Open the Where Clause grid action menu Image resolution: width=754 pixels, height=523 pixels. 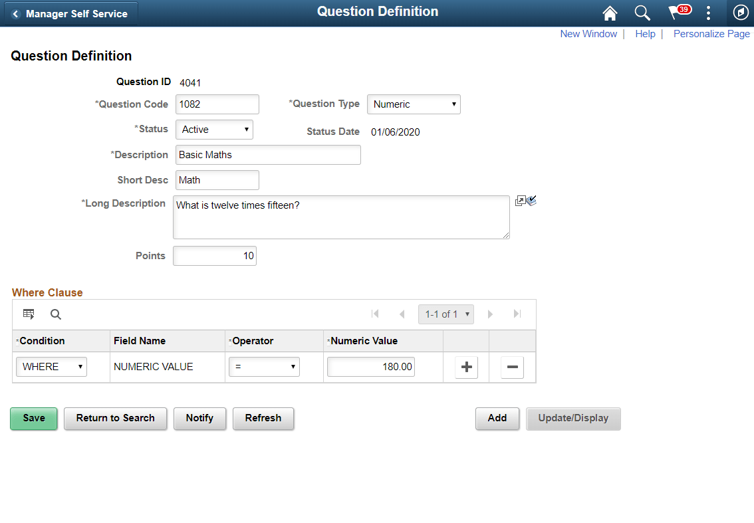pyautogui.click(x=29, y=314)
